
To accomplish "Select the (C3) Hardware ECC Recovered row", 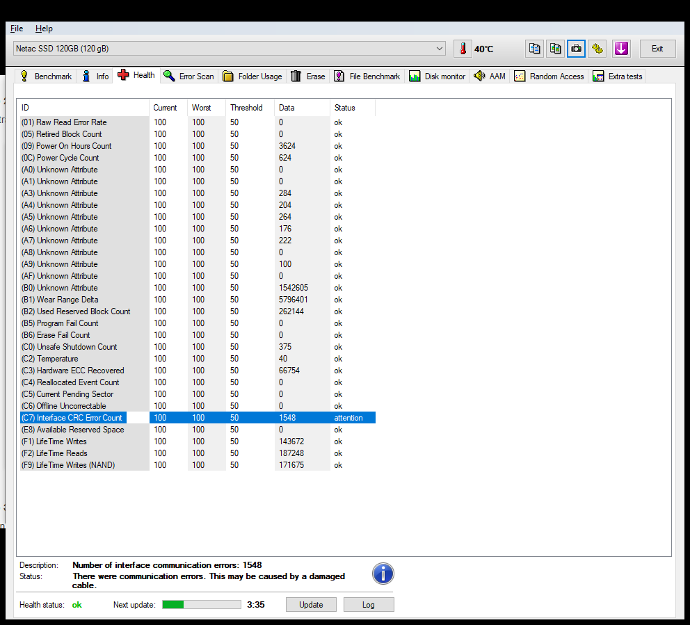I will [197, 371].
